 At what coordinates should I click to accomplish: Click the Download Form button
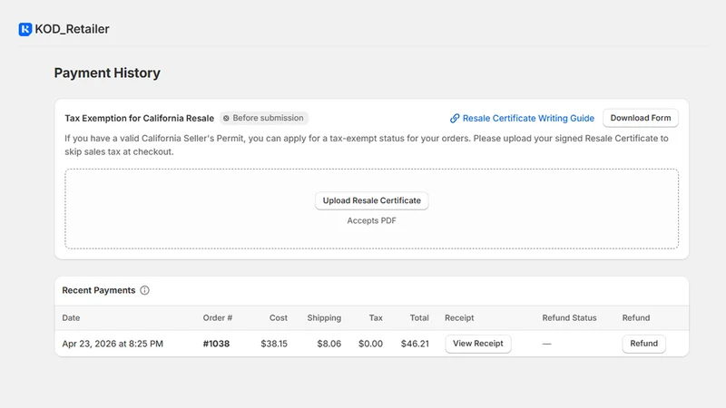coord(641,118)
